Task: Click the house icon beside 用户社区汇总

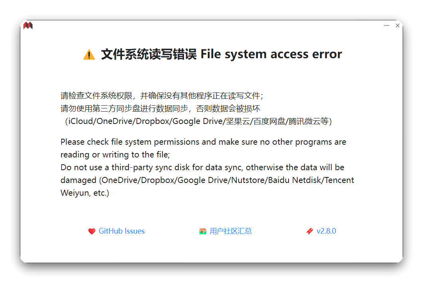Action: (x=202, y=231)
